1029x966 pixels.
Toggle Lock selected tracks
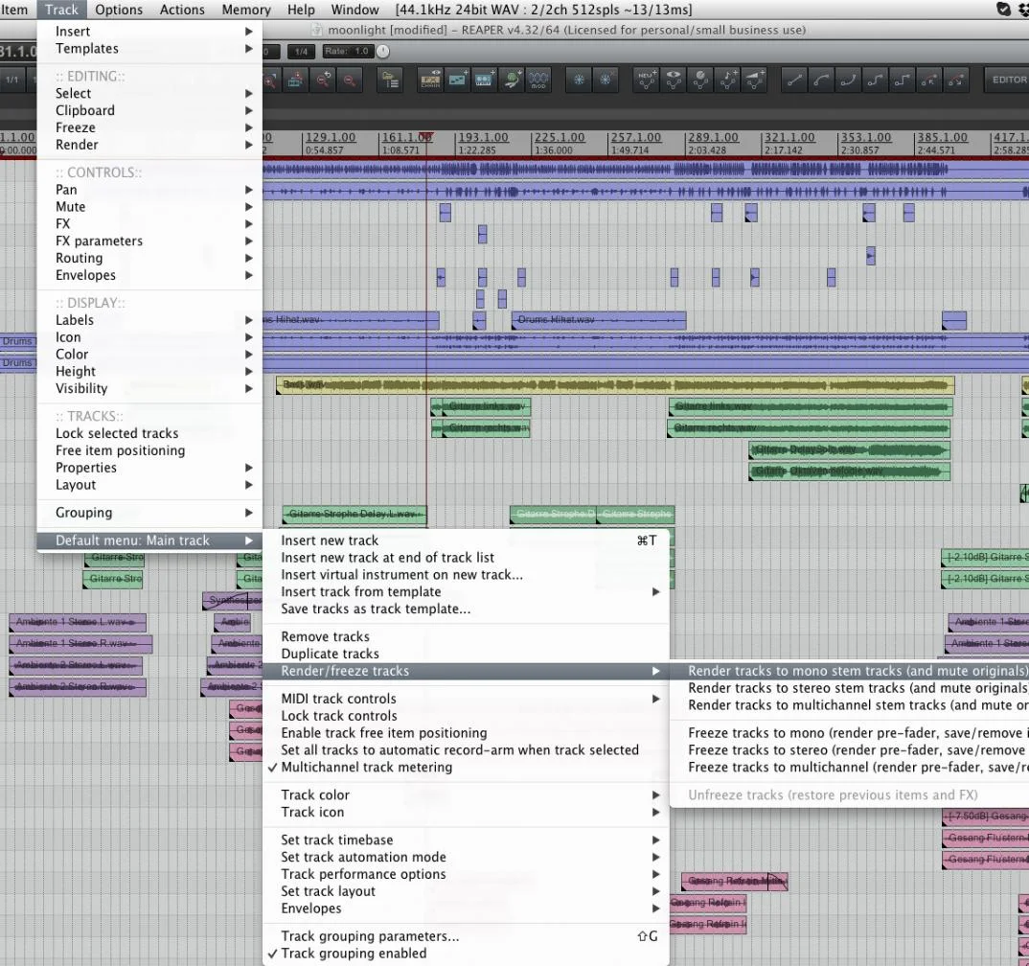pos(117,433)
